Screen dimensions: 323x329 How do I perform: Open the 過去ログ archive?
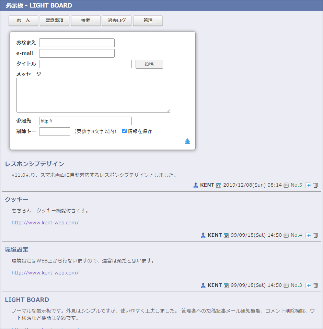pos(117,21)
